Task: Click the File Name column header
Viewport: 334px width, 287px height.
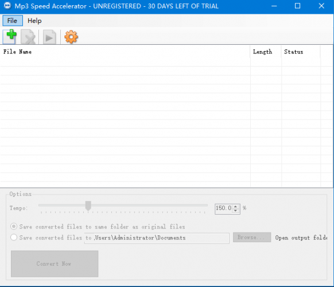Action: tap(125, 52)
